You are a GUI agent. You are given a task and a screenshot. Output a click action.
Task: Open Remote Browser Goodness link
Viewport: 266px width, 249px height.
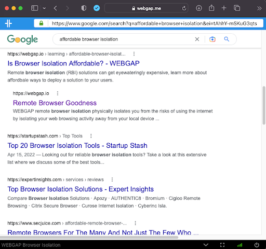coord(55,103)
